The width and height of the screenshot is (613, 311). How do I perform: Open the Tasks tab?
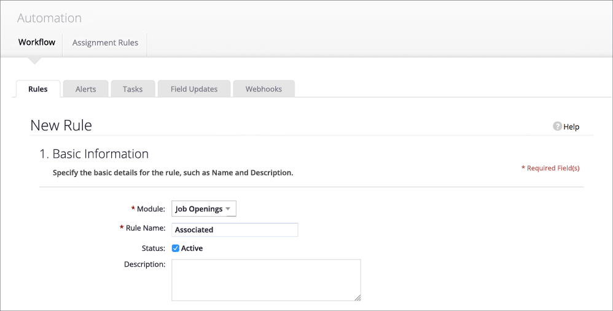pyautogui.click(x=133, y=89)
